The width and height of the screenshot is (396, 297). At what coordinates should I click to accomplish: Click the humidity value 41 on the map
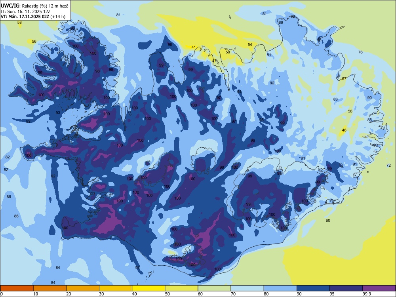coord(194,47)
